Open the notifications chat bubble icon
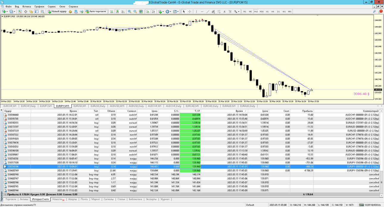This screenshot has width=384, height=207. pyautogui.click(x=380, y=11)
